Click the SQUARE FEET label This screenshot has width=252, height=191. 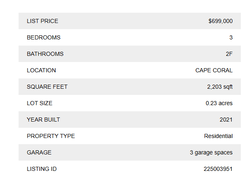click(47, 87)
